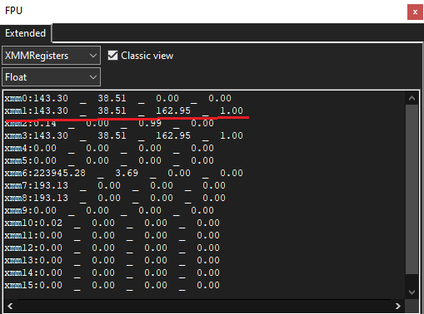This screenshot has height=314, width=424.
Task: Click the 162.95 value in xmm3
Action: (x=173, y=135)
